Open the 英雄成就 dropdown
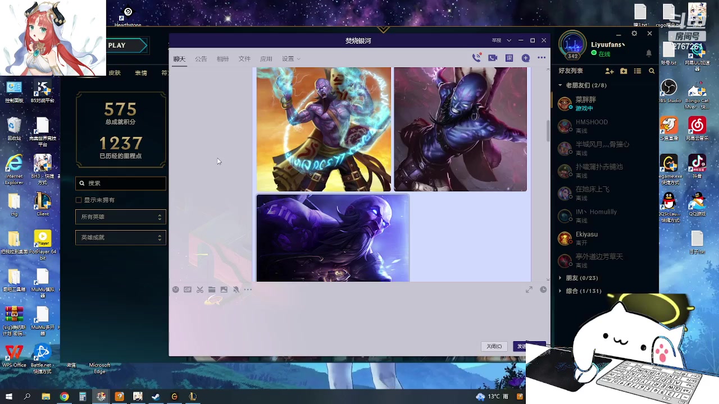Viewport: 719px width, 404px height. click(121, 237)
